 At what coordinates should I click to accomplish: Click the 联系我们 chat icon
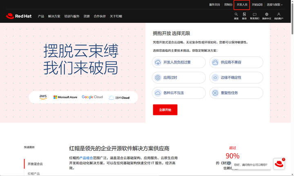tap(254, 14)
